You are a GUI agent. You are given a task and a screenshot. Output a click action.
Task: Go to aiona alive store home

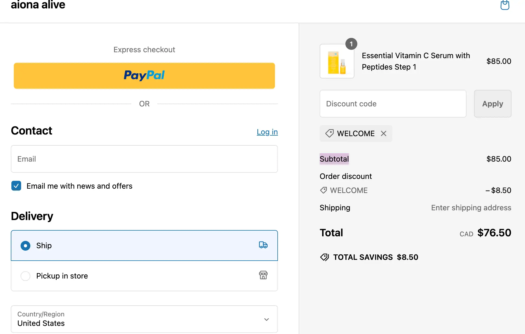[38, 5]
